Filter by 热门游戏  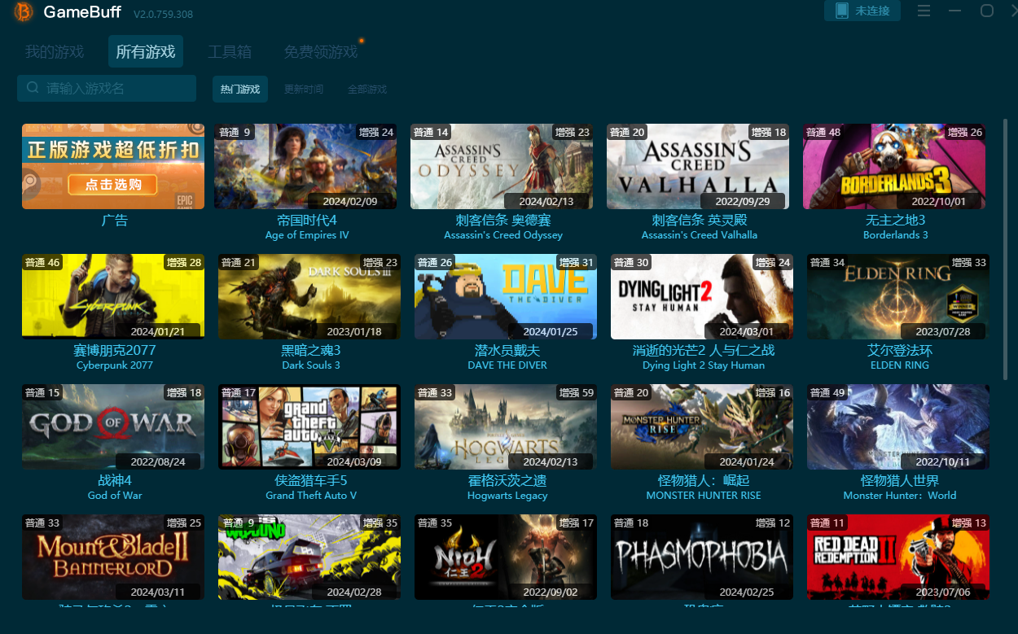pyautogui.click(x=240, y=90)
